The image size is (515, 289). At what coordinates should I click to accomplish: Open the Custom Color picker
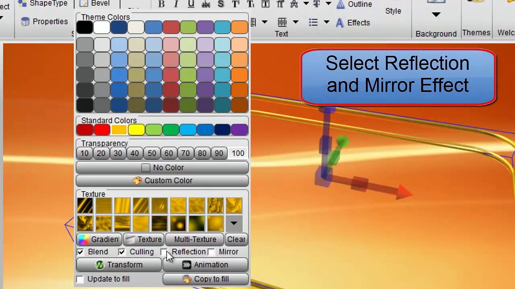point(162,181)
